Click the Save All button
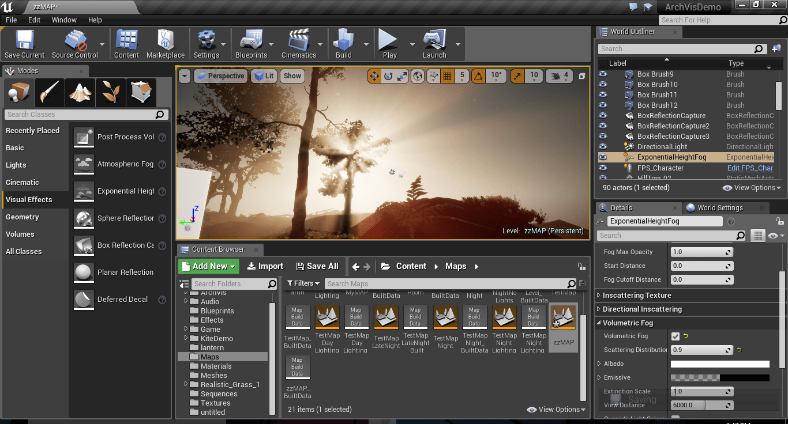 [x=317, y=266]
